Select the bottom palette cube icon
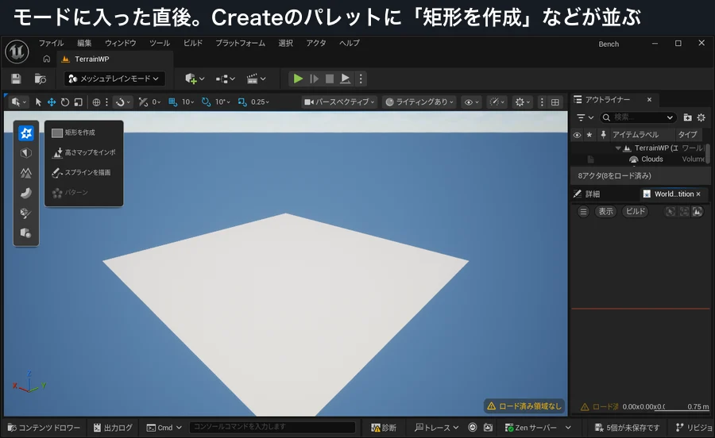 pyautogui.click(x=26, y=233)
